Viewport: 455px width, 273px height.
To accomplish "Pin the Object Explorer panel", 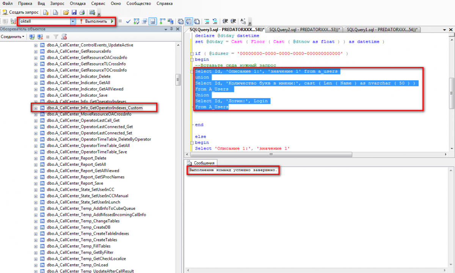I will [172, 29].
